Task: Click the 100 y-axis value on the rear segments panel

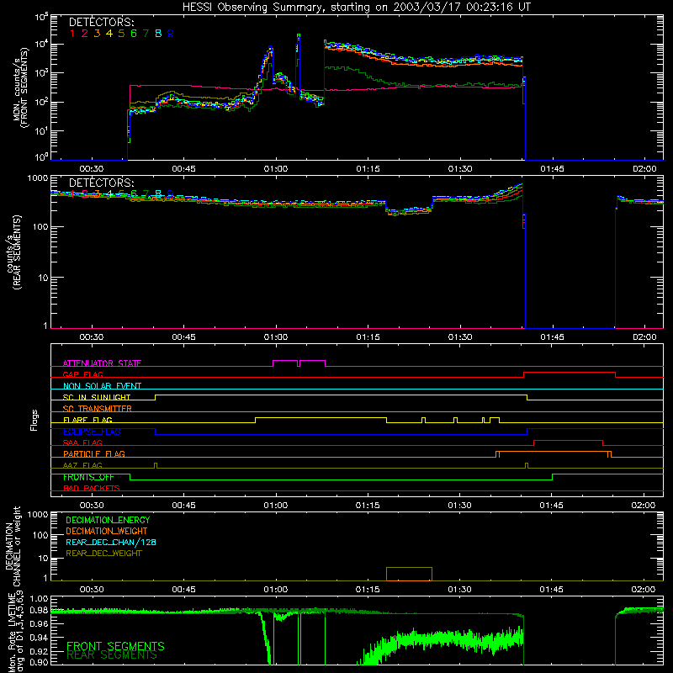Action: pyautogui.click(x=40, y=227)
